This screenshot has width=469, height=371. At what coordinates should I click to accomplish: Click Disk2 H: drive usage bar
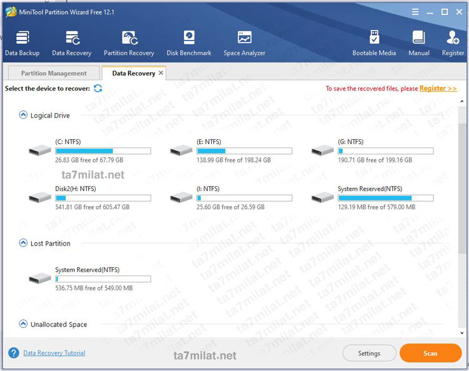(x=103, y=198)
